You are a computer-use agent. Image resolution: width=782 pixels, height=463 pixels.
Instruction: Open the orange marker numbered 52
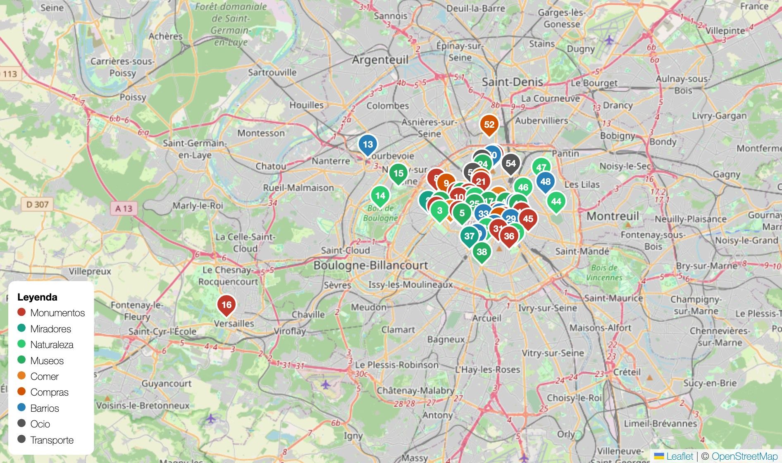(x=489, y=125)
